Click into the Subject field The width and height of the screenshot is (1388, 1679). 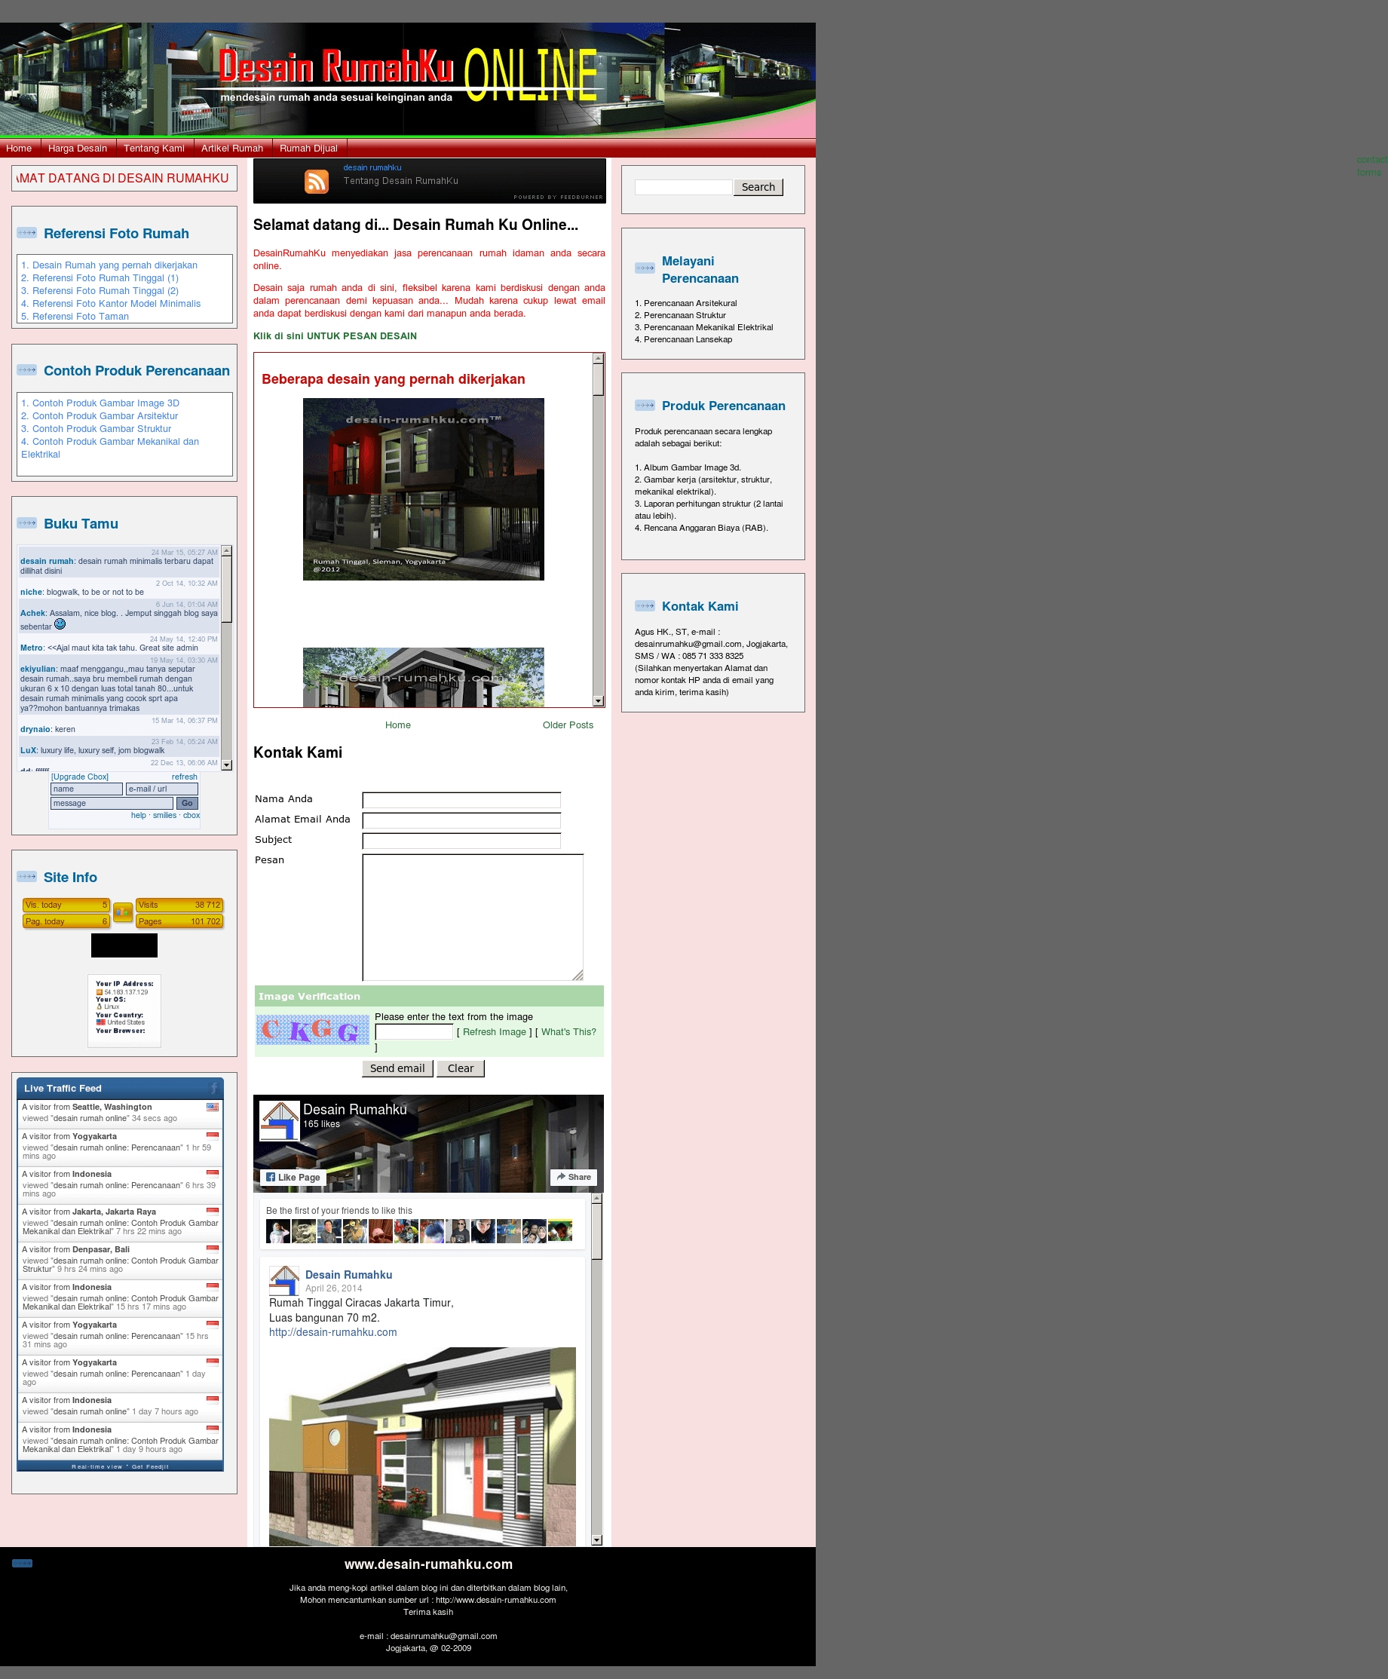click(x=461, y=841)
